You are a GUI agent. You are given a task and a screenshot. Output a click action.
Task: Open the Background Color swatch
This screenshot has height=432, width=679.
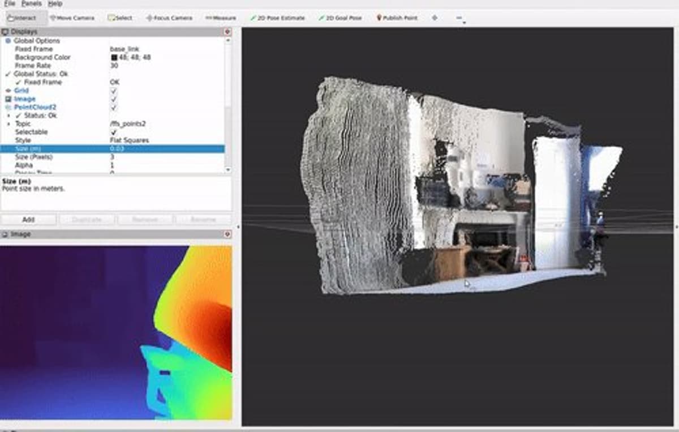113,57
